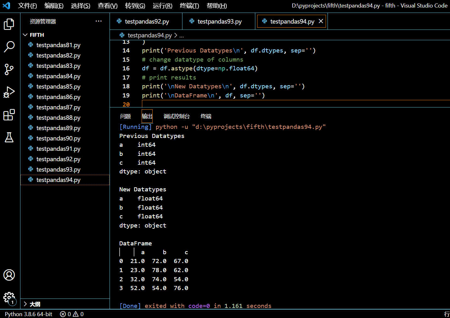Screen dimensions: 450x318
Task: Open testpandas89.py in explorer
Action: click(x=65, y=128)
